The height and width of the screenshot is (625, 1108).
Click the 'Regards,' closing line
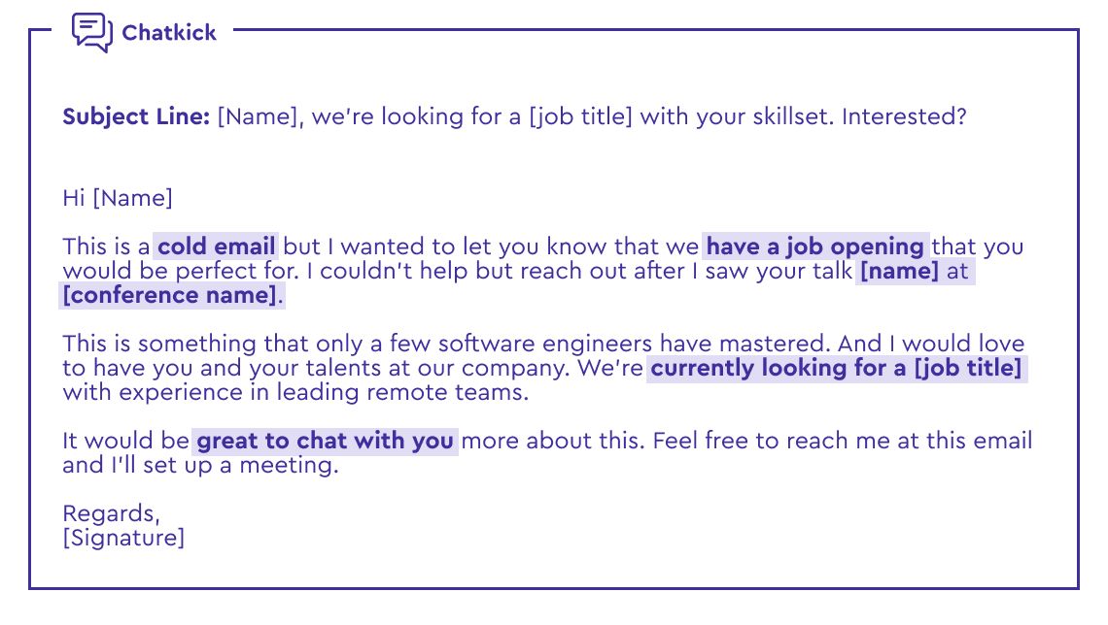[112, 513]
